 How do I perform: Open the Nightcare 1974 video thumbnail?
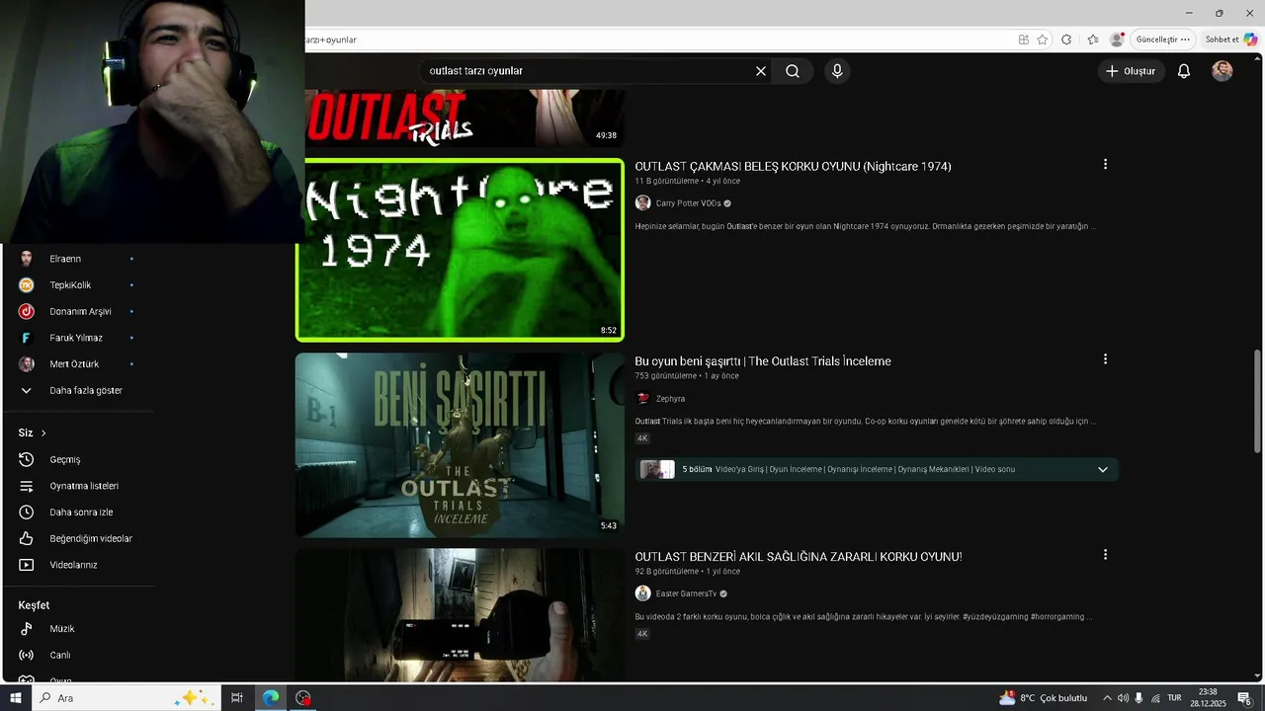[460, 250]
